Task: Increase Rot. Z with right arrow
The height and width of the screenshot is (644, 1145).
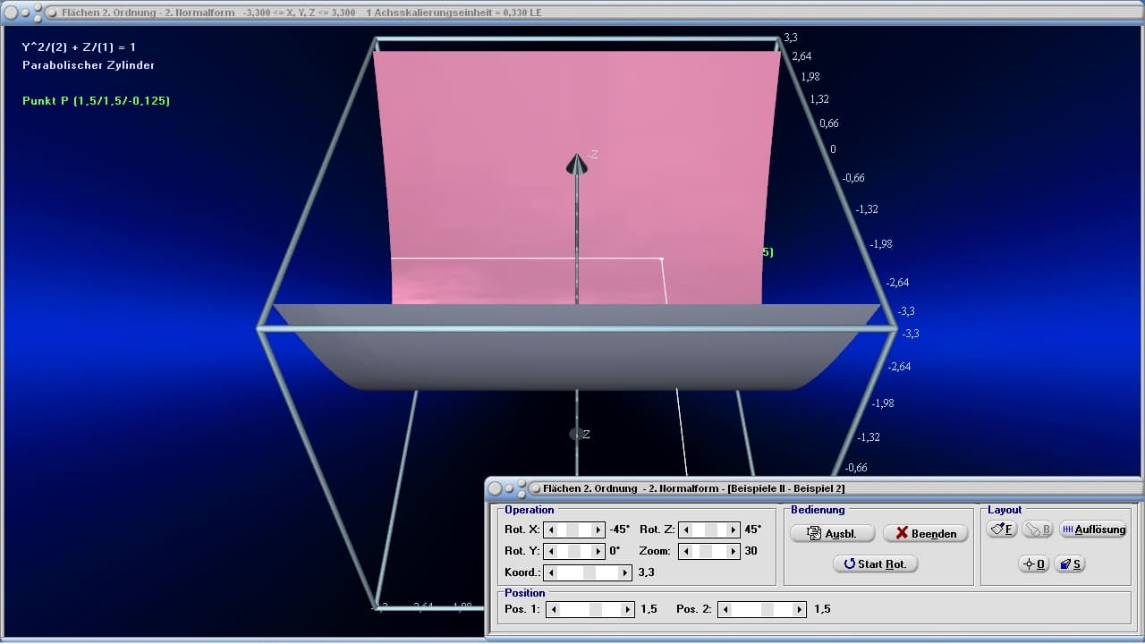Action: (734, 530)
